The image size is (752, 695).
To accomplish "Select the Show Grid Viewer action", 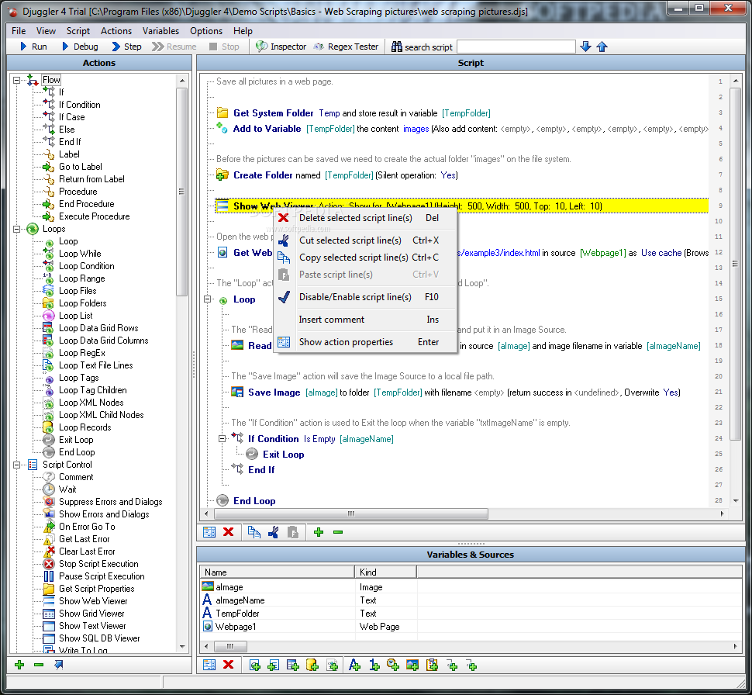I will point(91,614).
